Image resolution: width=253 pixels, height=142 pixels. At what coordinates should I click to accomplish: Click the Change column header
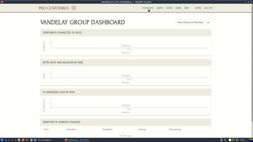(x=142, y=129)
